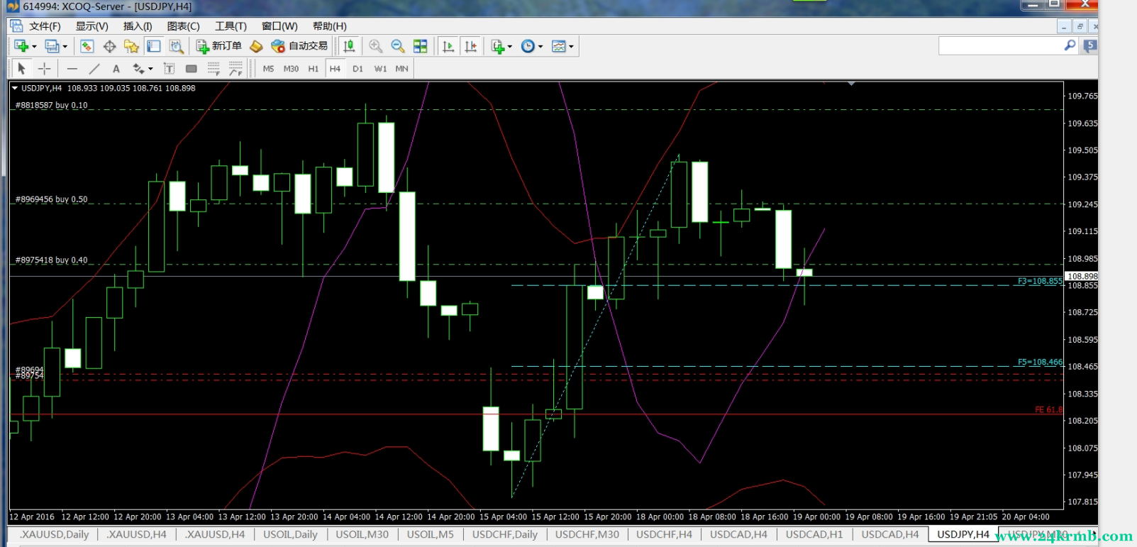Open the 插入(I) menu
The width and height of the screenshot is (1137, 547).
pyautogui.click(x=138, y=26)
